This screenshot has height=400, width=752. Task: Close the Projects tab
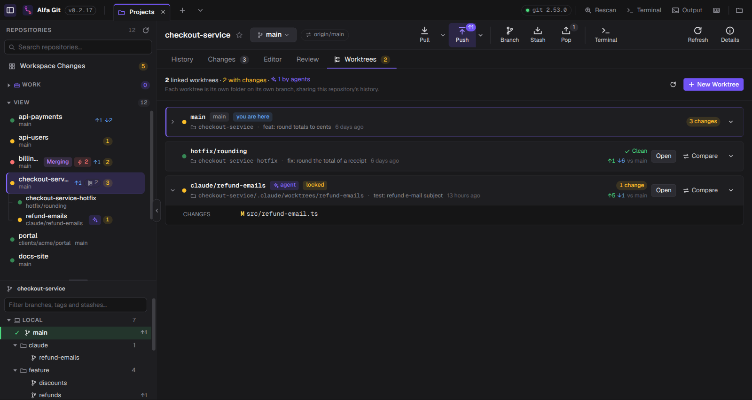click(163, 12)
